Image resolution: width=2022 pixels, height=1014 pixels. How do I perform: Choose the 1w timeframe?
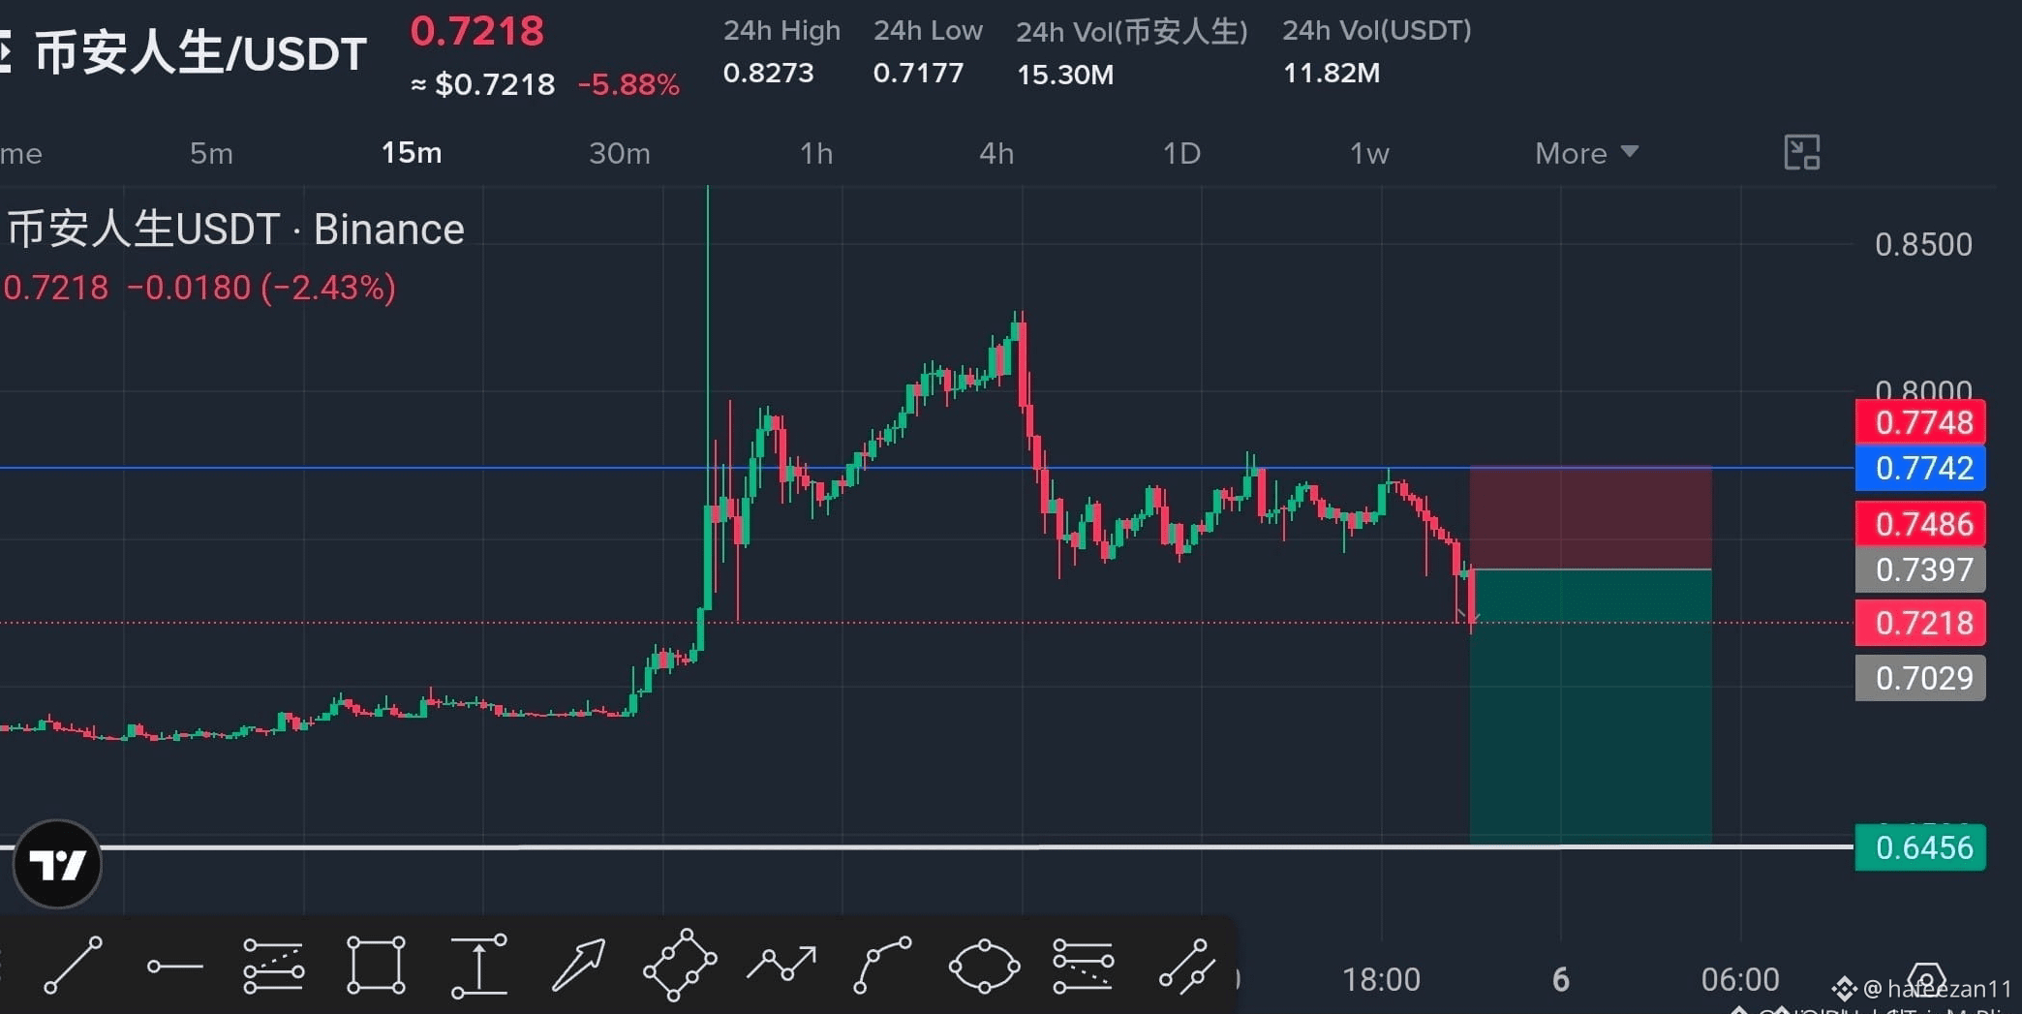pyautogui.click(x=1369, y=153)
